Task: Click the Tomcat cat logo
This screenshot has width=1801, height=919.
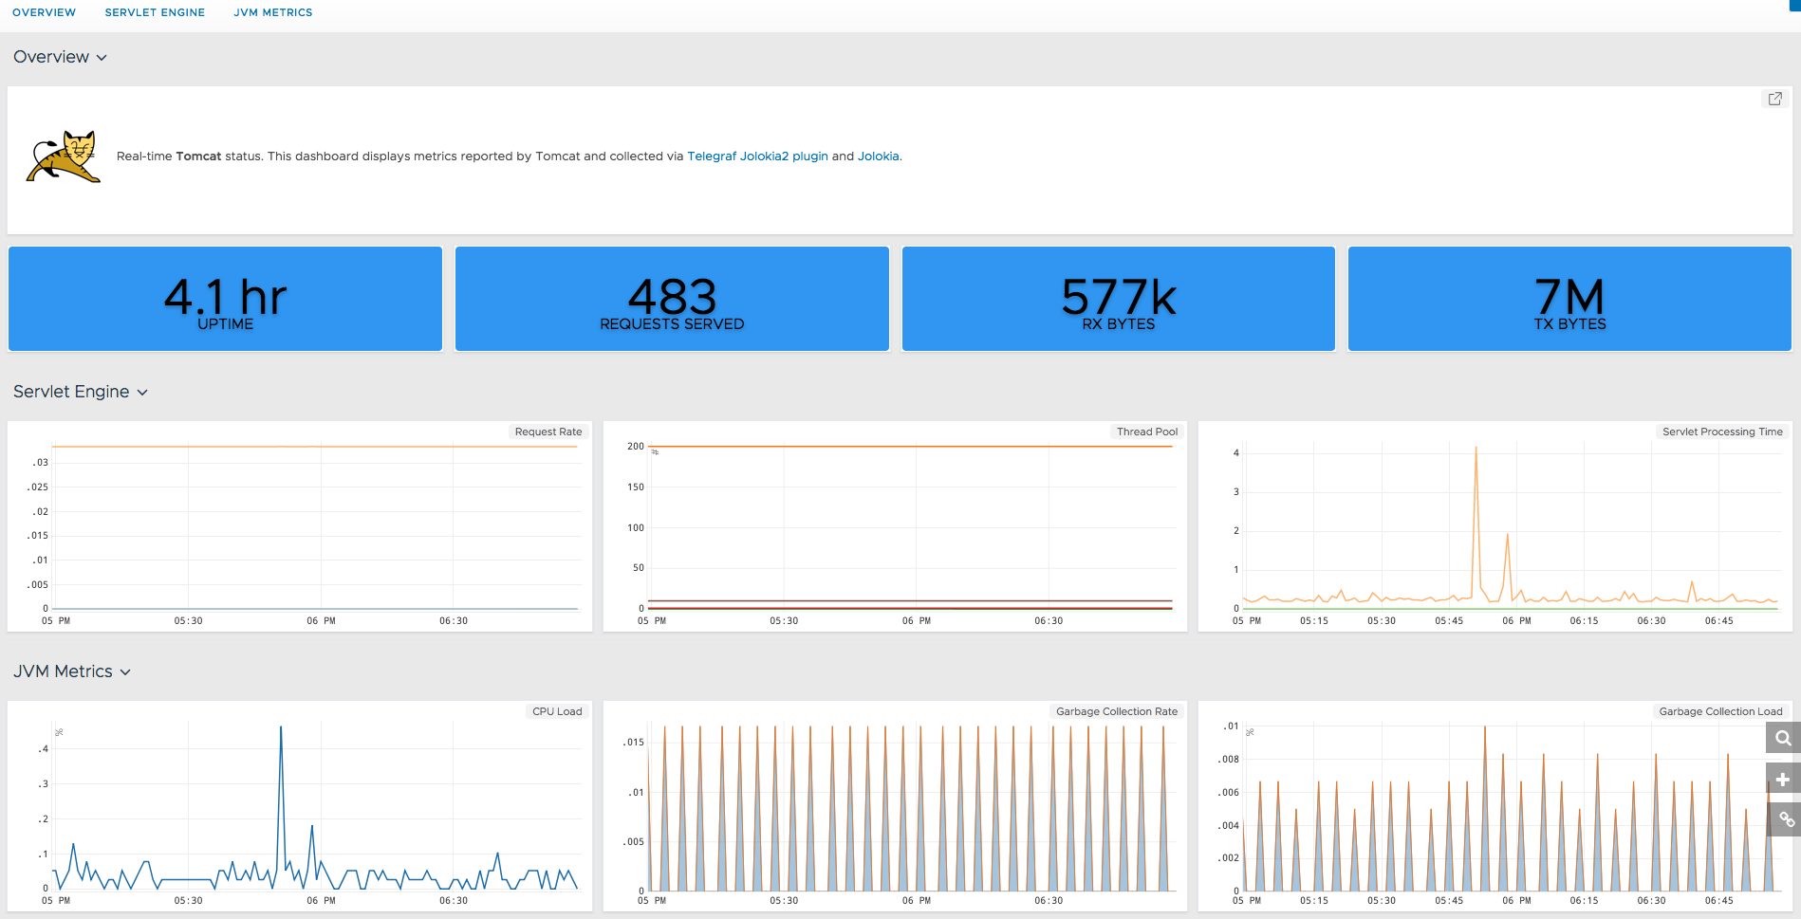Action: (x=64, y=156)
